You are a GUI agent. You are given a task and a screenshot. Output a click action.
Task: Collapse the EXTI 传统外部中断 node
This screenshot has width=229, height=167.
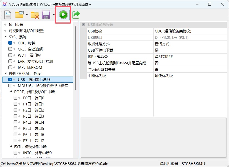tap(11, 146)
